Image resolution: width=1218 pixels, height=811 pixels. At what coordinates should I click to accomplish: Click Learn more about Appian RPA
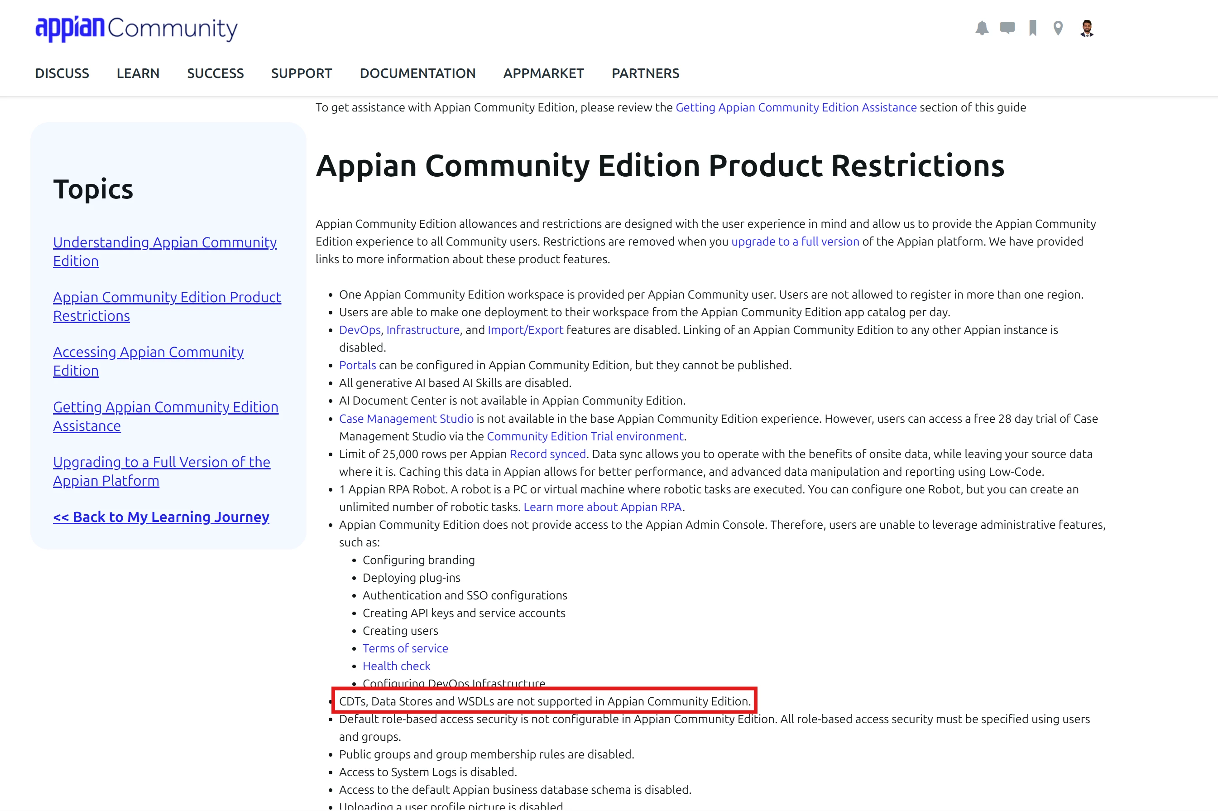(x=603, y=507)
